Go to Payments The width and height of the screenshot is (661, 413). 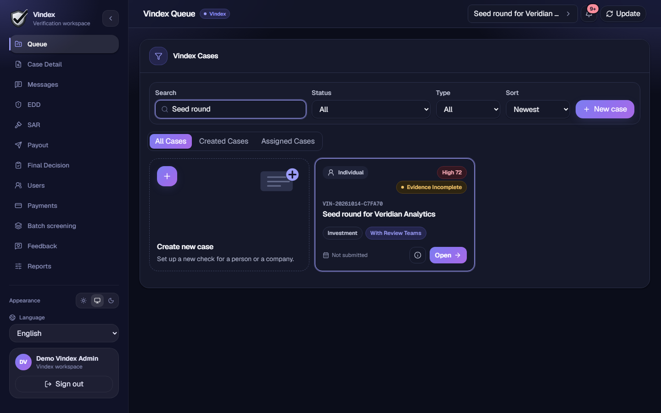[64, 206]
